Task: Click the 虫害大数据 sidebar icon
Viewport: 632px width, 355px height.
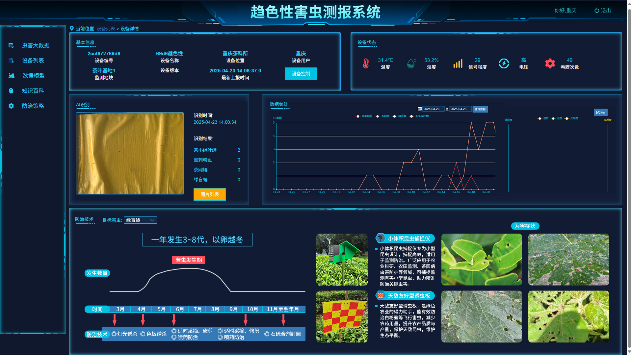Action: [11, 45]
